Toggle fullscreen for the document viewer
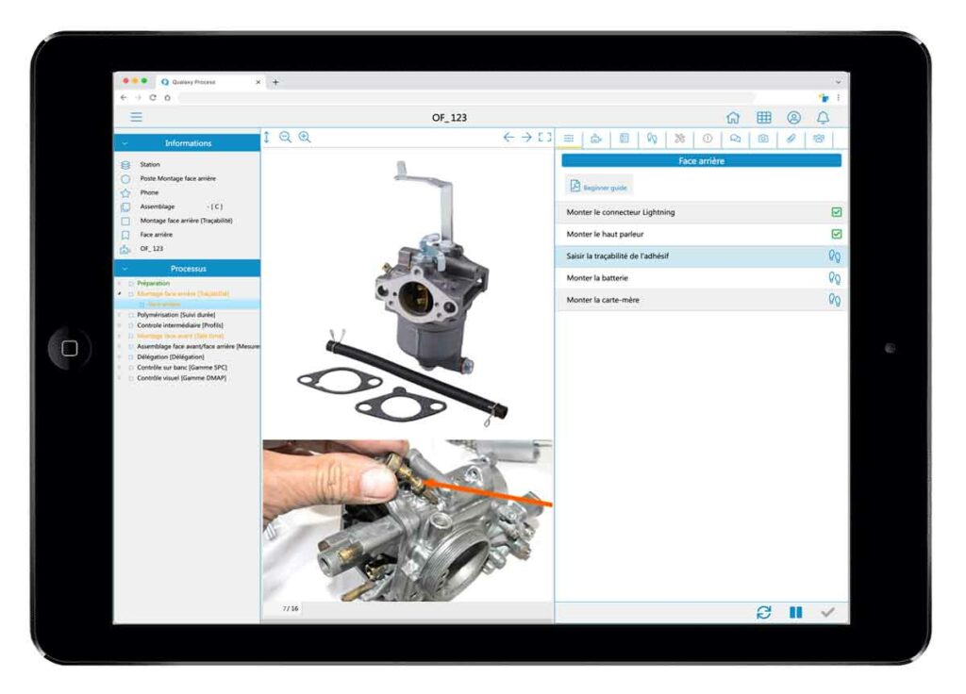Viewport: 966px width, 694px height. tap(545, 138)
